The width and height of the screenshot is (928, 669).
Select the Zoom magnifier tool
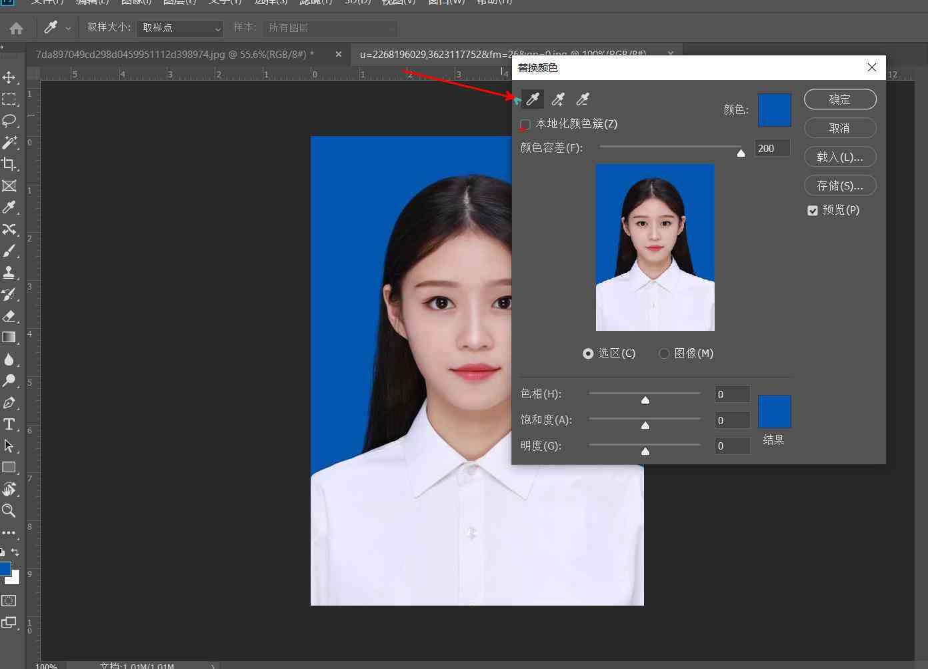[x=9, y=511]
